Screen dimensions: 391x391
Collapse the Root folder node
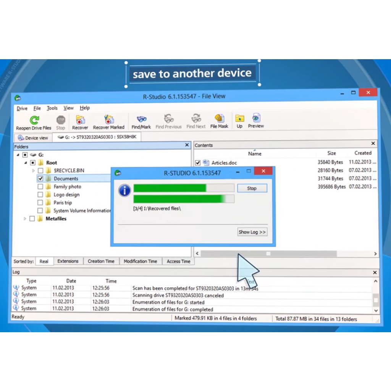pyautogui.click(x=26, y=163)
